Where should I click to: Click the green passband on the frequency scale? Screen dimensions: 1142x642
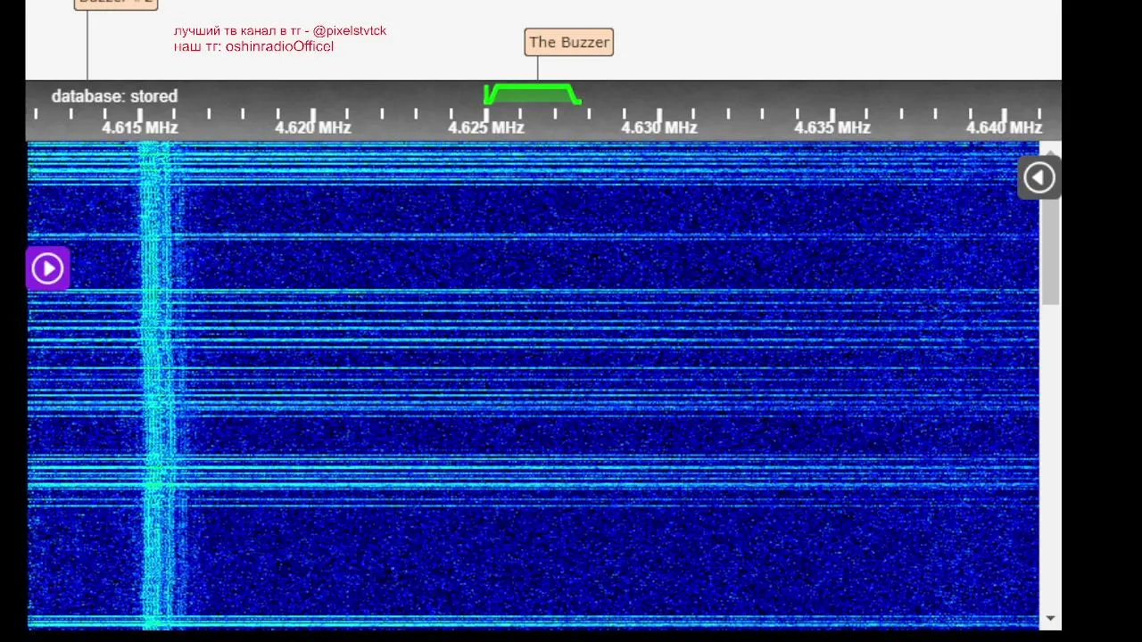pos(533,94)
